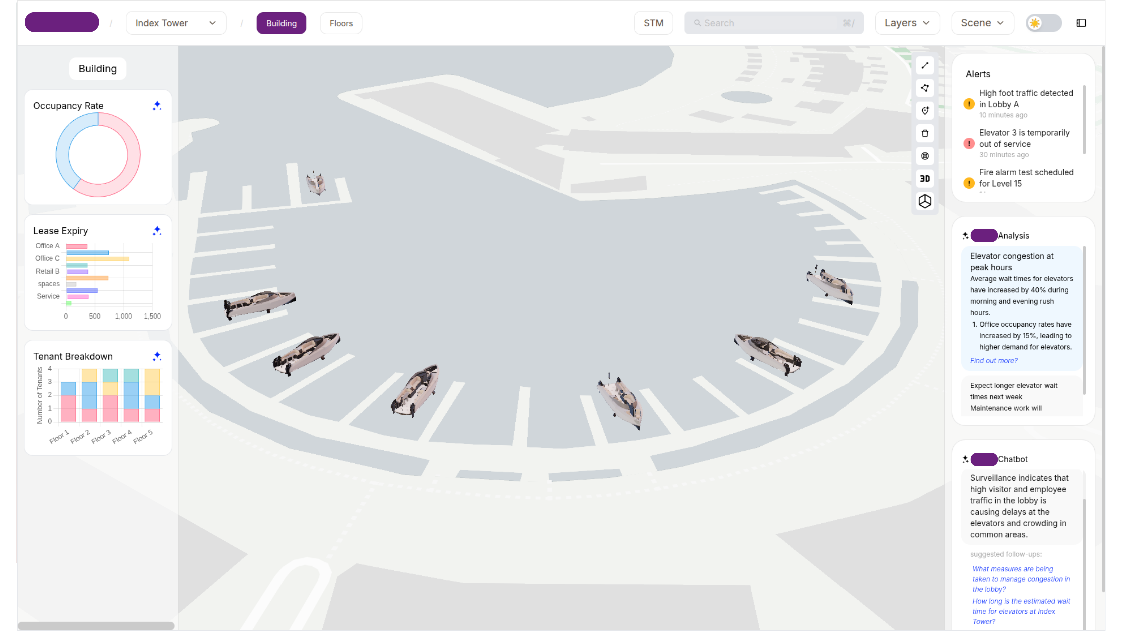
Task: Click the Search input field
Action: click(x=774, y=23)
